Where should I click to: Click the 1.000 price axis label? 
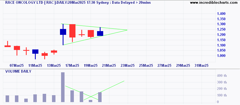[221, 56]
